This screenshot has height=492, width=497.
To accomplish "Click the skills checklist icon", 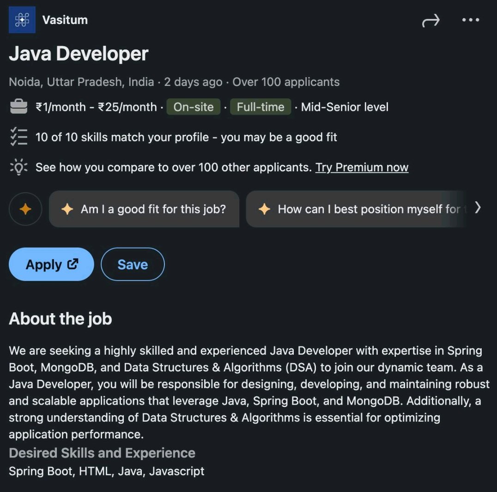I will click(x=18, y=137).
